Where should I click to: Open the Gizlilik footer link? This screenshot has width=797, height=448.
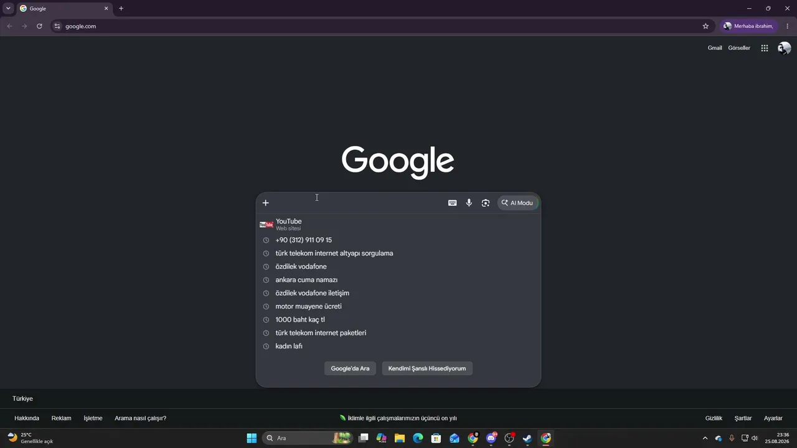tap(714, 418)
